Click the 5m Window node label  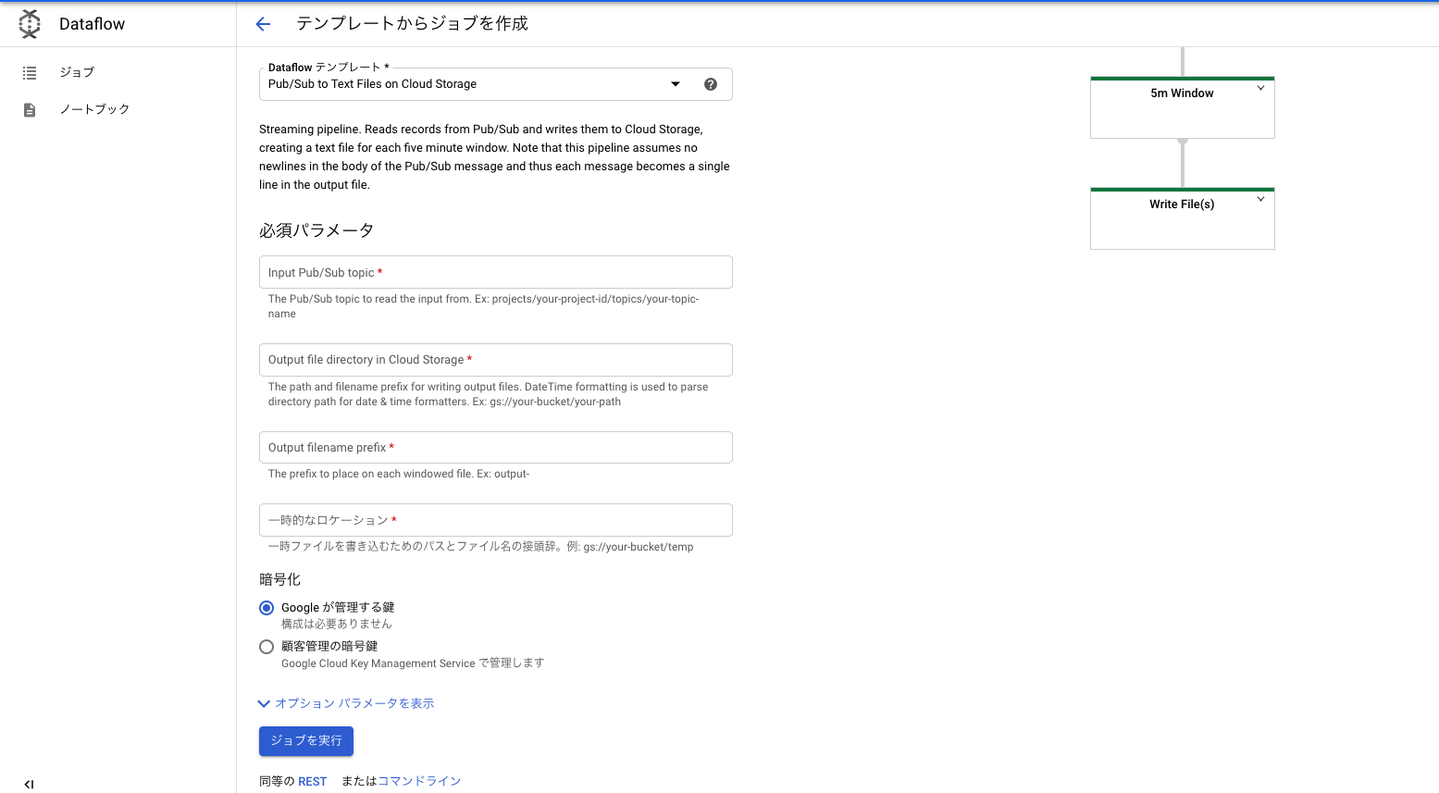[x=1182, y=93]
